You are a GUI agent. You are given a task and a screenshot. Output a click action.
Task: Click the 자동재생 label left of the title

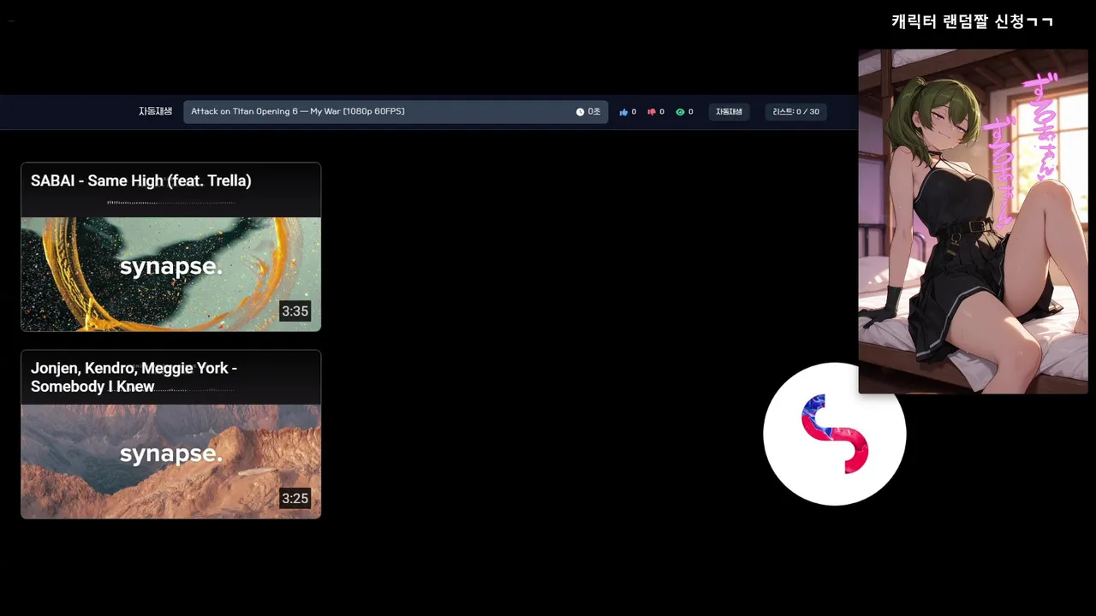(x=155, y=112)
